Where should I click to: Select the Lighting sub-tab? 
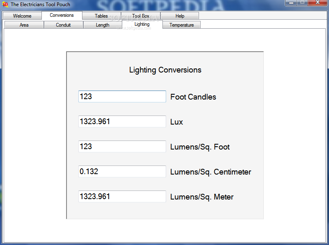pyautogui.click(x=142, y=24)
